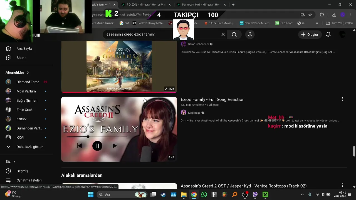Open the MegMage channel name link
The image size is (356, 200).
click(194, 113)
